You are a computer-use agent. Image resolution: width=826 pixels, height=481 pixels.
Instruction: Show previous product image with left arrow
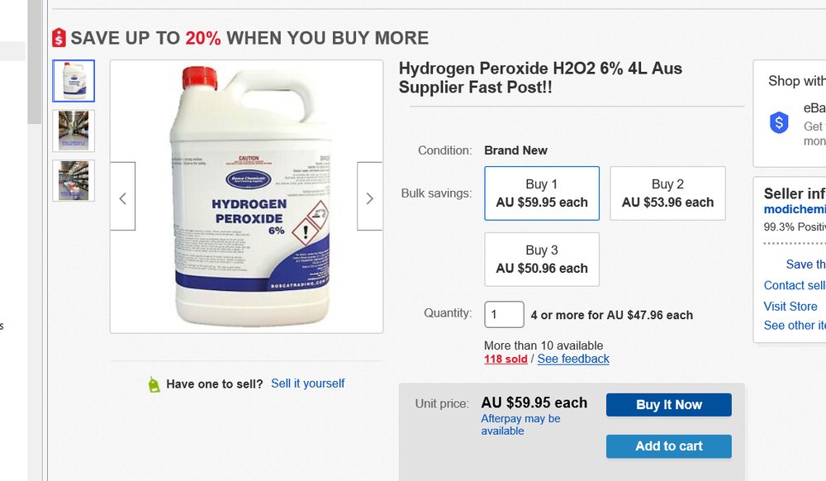click(123, 197)
